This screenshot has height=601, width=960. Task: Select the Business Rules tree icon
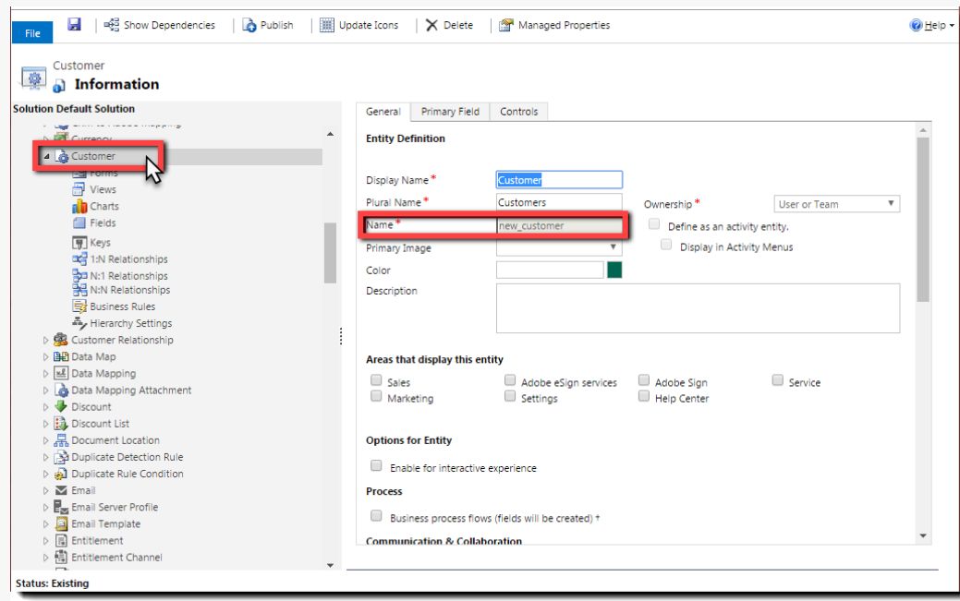pyautogui.click(x=79, y=306)
